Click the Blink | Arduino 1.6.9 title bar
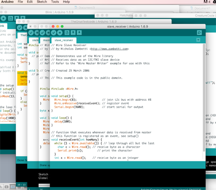 coord(59,12)
